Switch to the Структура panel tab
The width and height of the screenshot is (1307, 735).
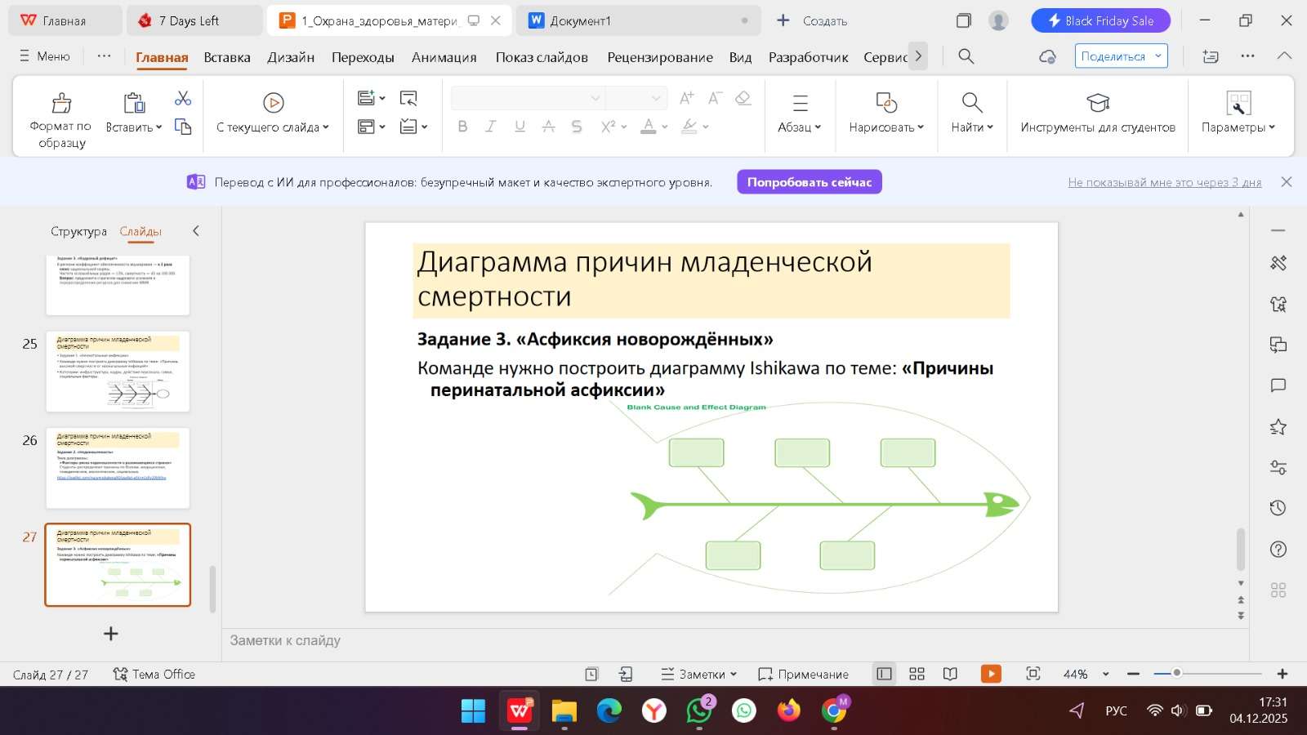pyautogui.click(x=78, y=231)
